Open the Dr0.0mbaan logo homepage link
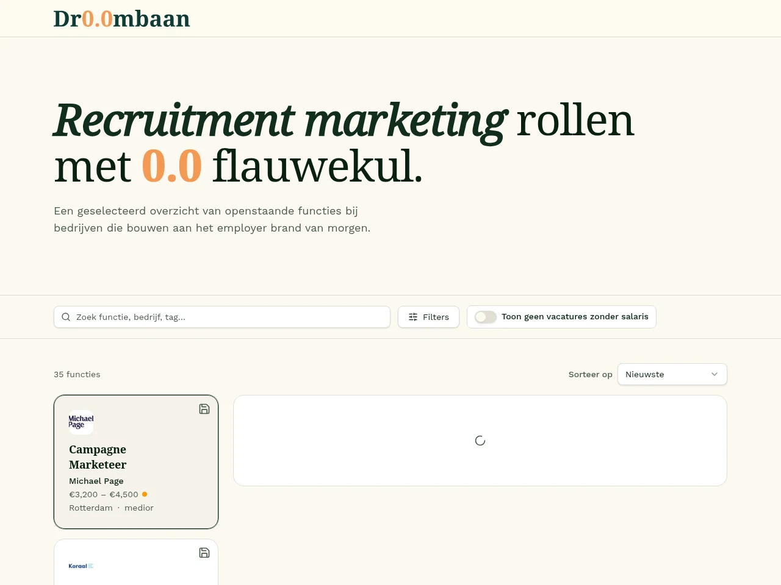The image size is (781, 585). (122, 19)
